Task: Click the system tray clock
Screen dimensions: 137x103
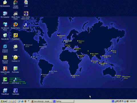Action: click(x=132, y=101)
